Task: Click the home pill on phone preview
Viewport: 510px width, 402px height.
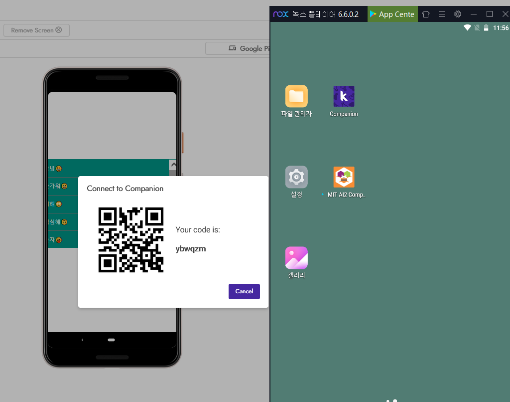Action: click(x=111, y=340)
